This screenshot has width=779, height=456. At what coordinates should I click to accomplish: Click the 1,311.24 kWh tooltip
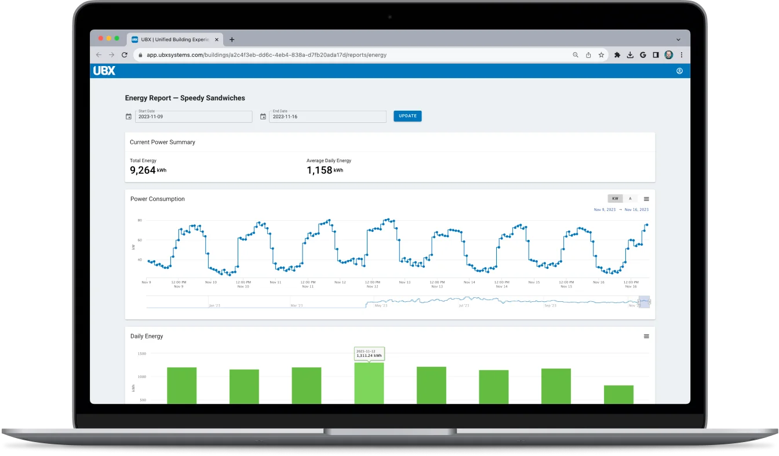click(369, 353)
